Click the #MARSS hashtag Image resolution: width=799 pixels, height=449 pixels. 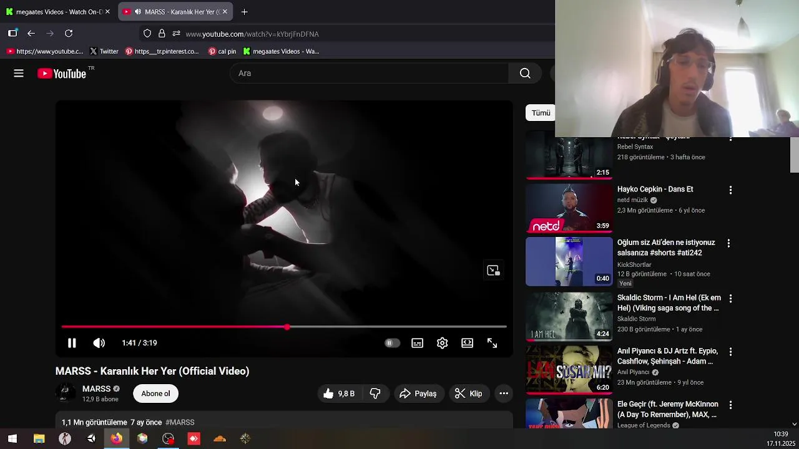[x=180, y=423]
